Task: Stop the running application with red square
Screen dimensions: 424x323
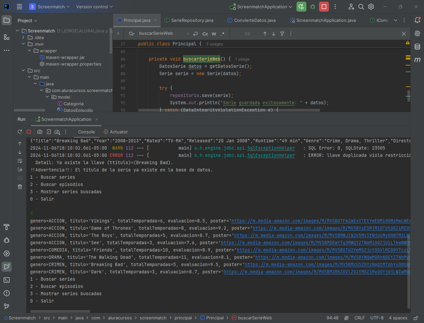Action: coord(324,7)
